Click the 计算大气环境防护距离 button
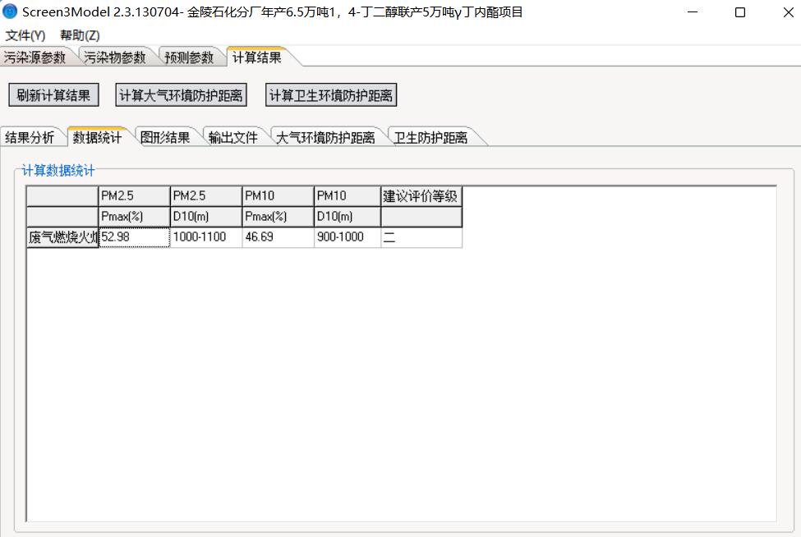The height and width of the screenshot is (537, 801). (x=182, y=95)
